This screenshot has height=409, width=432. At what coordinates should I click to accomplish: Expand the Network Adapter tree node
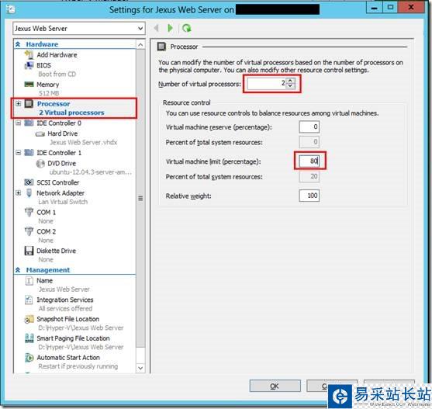(x=18, y=193)
